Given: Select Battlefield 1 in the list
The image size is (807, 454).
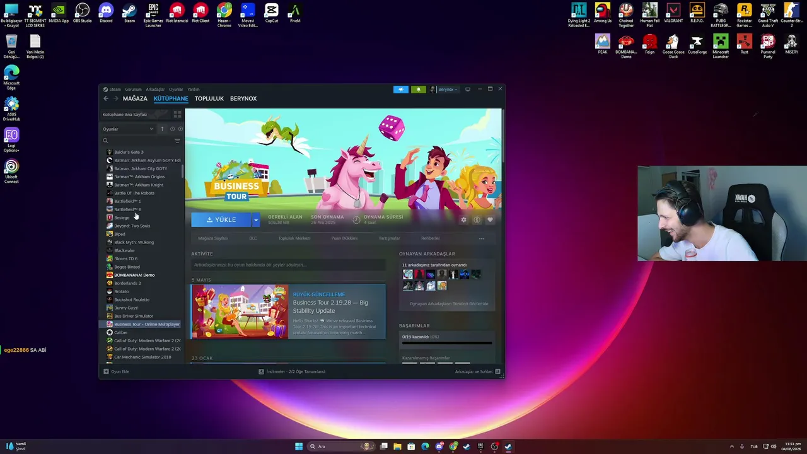Looking at the screenshot, I should click(127, 201).
